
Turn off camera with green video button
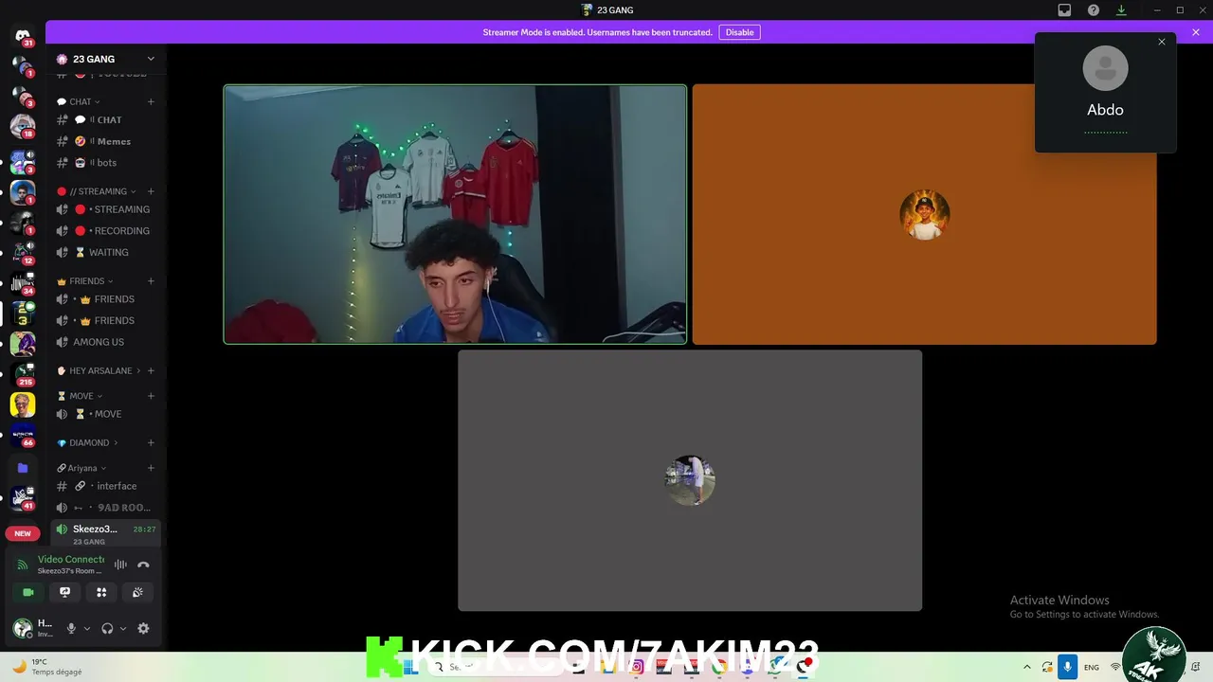[27, 592]
